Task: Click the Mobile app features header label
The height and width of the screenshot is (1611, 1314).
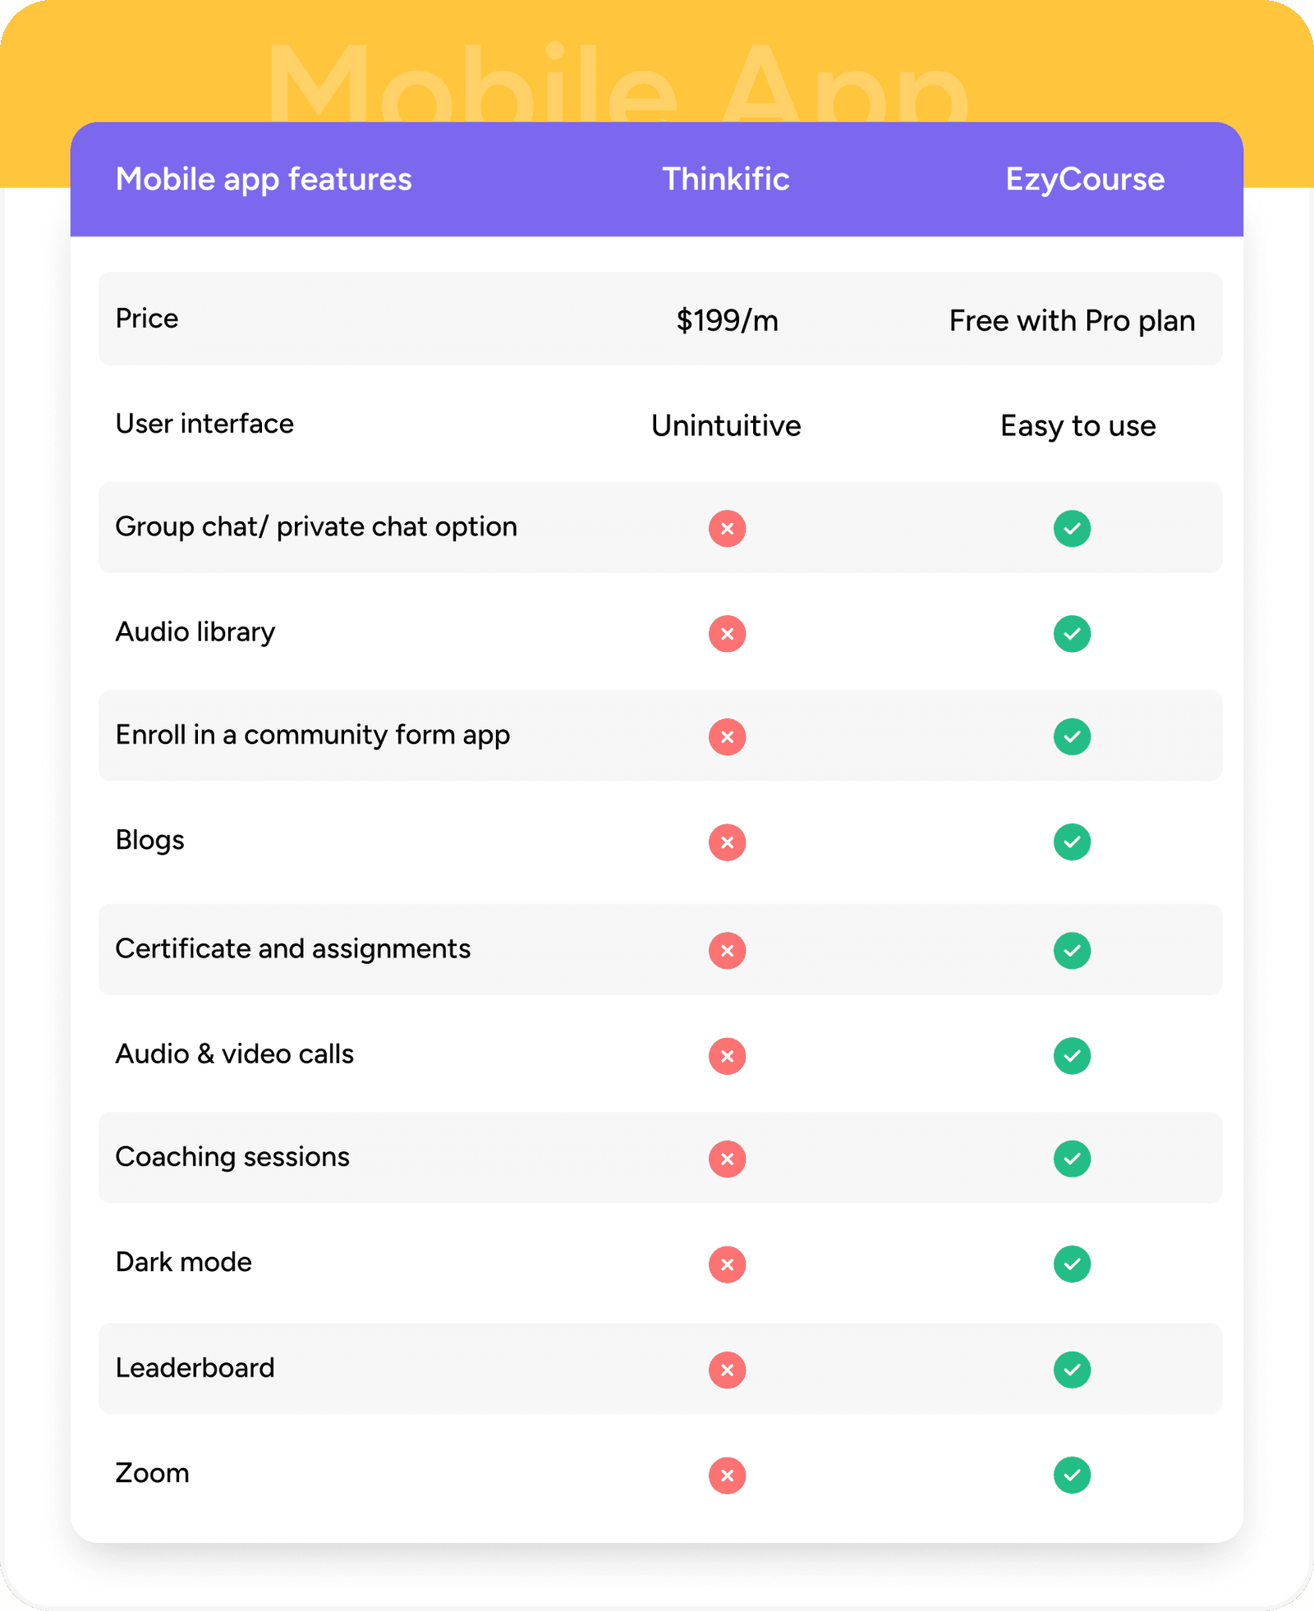Action: 264,179
